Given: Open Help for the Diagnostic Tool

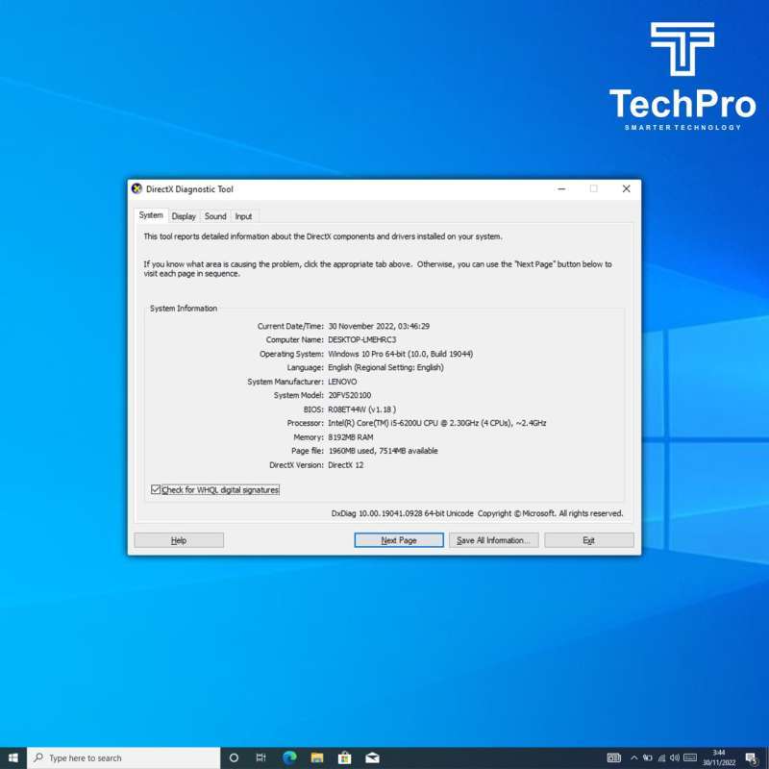Looking at the screenshot, I should click(x=178, y=539).
